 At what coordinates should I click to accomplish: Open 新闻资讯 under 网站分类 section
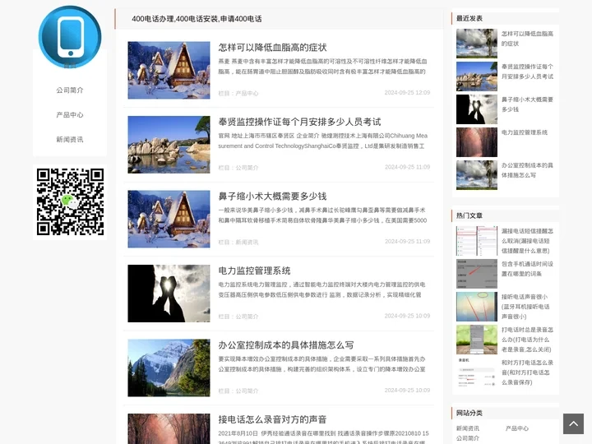[467, 428]
